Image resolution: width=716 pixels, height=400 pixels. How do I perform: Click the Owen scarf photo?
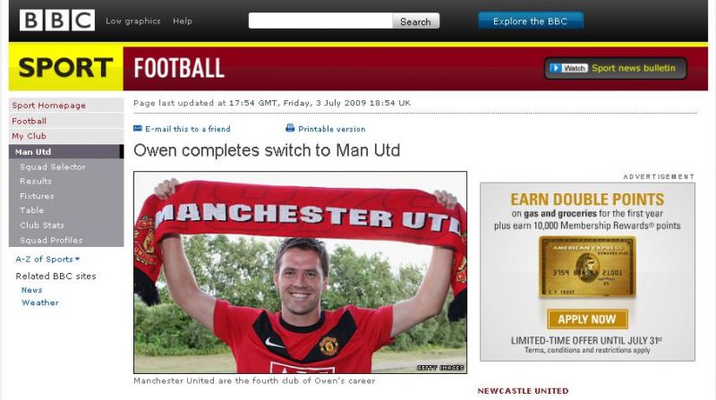pyautogui.click(x=300, y=273)
